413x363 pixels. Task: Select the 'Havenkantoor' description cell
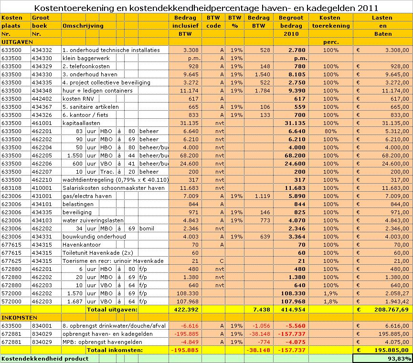[81, 245]
